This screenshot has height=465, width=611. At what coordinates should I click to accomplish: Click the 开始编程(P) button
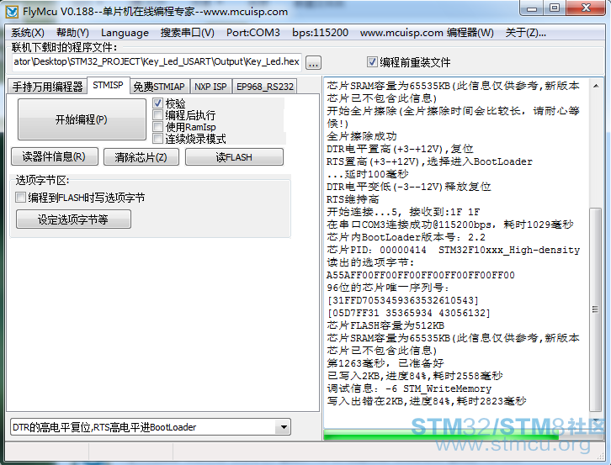click(x=82, y=119)
